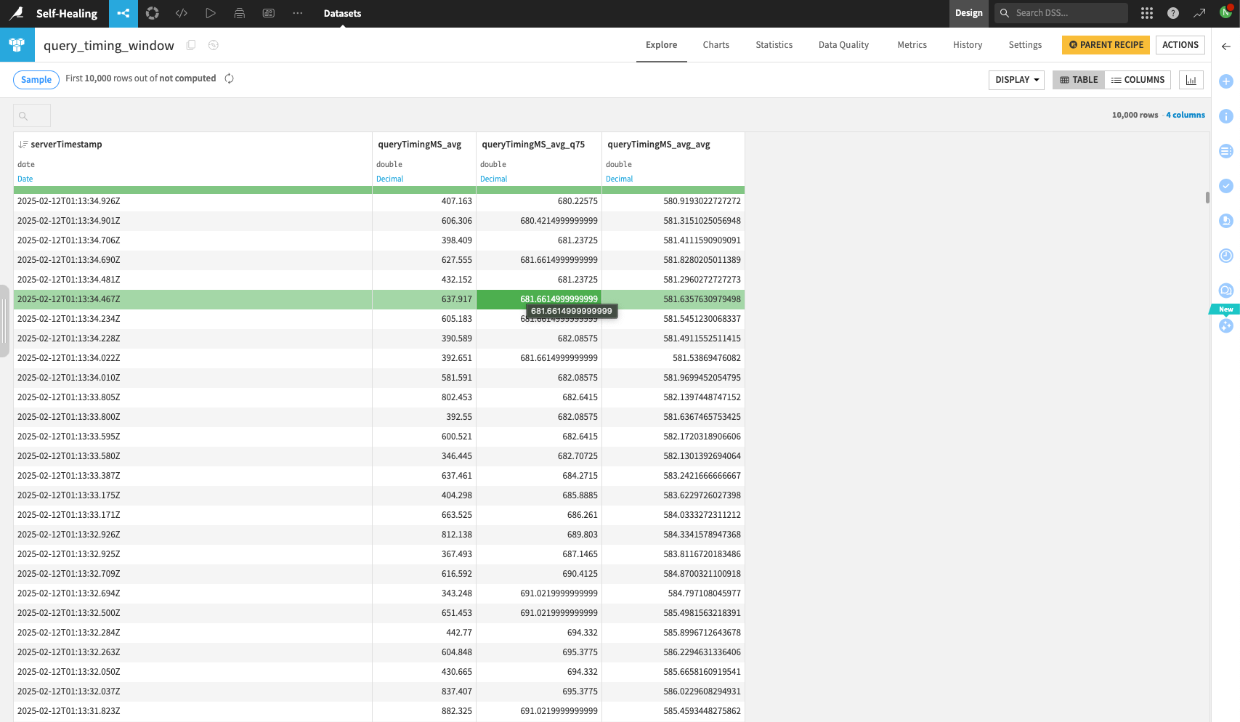Open the Discussions panel on right sidebar
This screenshot has width=1240, height=722.
[1226, 290]
